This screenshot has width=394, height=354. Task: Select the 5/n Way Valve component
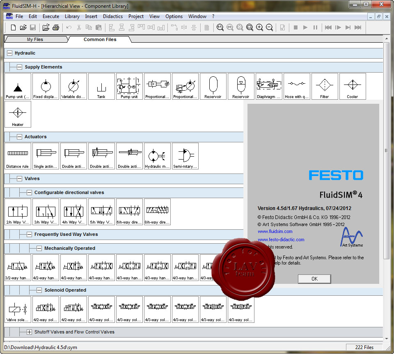click(101, 212)
